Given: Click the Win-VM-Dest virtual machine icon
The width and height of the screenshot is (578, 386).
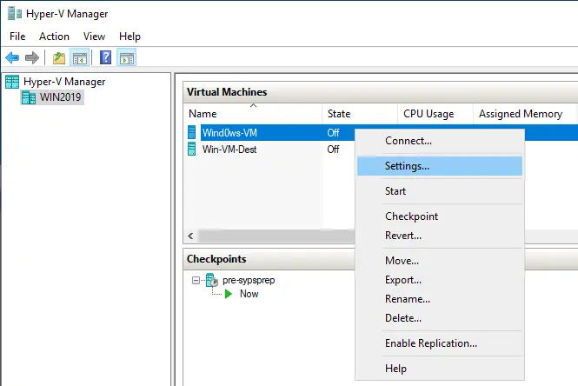Looking at the screenshot, I should (x=192, y=150).
